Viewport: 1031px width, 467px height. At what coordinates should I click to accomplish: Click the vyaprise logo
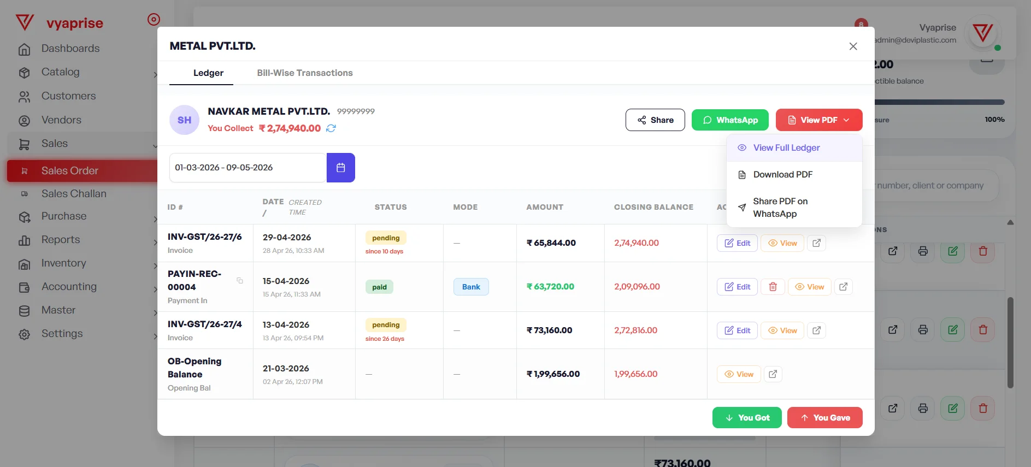pyautogui.click(x=59, y=23)
